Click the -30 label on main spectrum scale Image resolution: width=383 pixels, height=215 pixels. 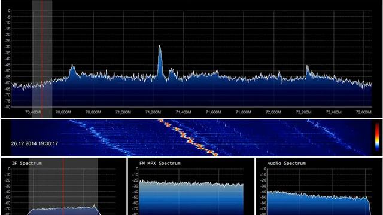tap(8, 47)
